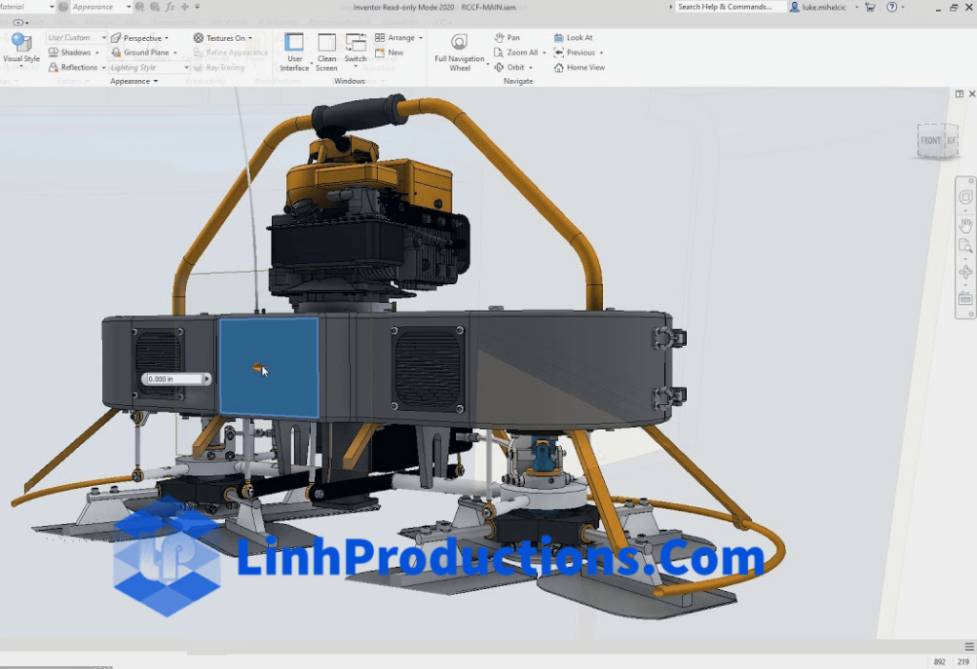Expand the Arrange options arrow
The height and width of the screenshot is (669, 977).
tap(421, 38)
